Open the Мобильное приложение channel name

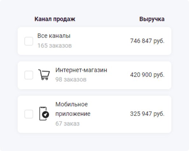tap(73, 109)
